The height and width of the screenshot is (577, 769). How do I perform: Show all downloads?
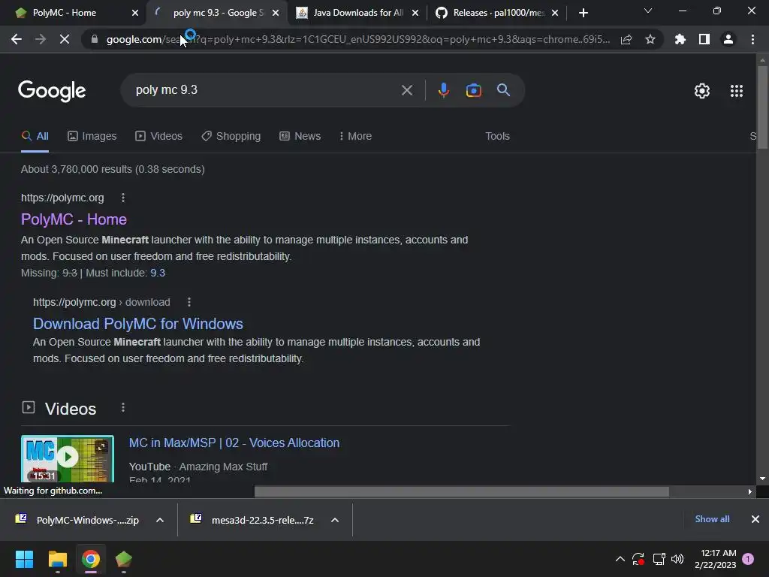pos(712,519)
